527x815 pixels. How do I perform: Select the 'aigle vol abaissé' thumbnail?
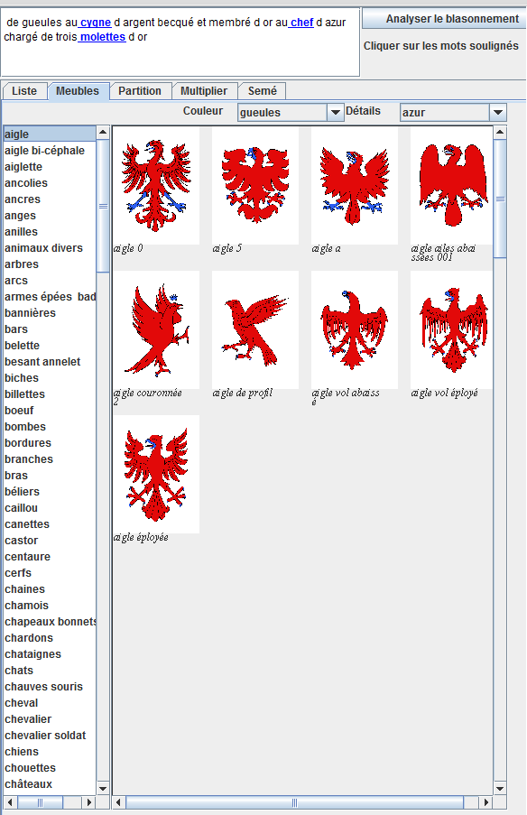click(x=355, y=329)
